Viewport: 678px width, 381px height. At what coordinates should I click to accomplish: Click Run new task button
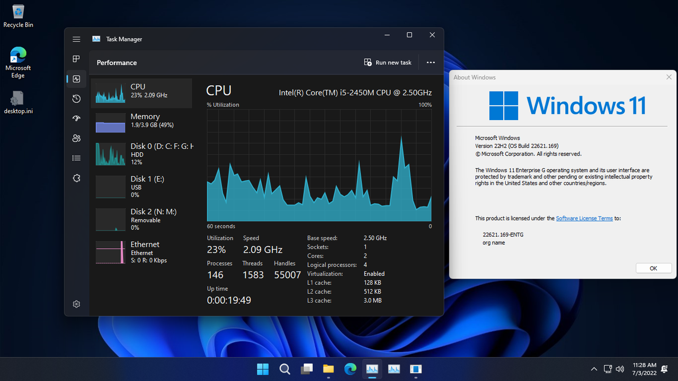click(x=388, y=62)
